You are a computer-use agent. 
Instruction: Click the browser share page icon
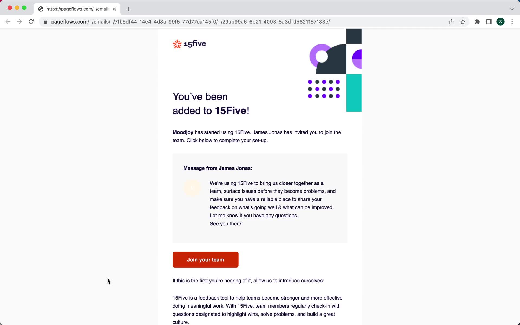click(451, 21)
